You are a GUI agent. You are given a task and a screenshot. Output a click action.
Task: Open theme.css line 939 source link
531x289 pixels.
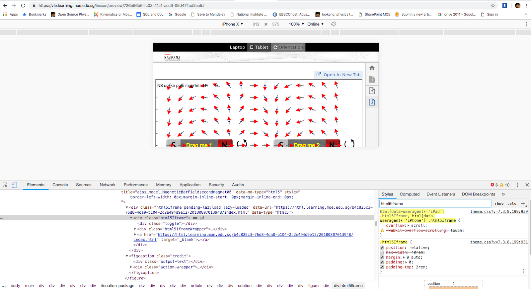(499, 211)
